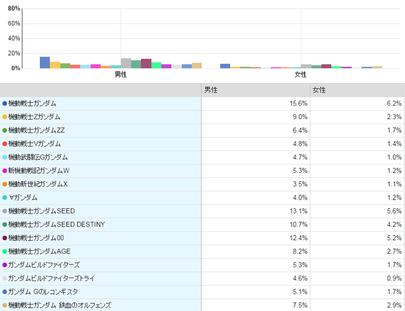Click the first blue bar in 女性 group
Viewport: 405px width, 311px height.
click(225, 66)
